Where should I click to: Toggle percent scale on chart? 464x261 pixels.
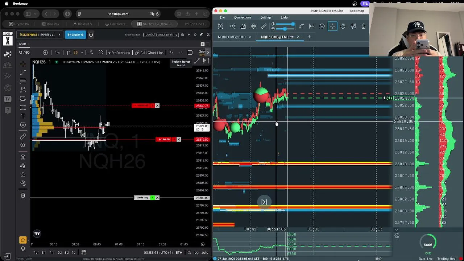[189, 253]
